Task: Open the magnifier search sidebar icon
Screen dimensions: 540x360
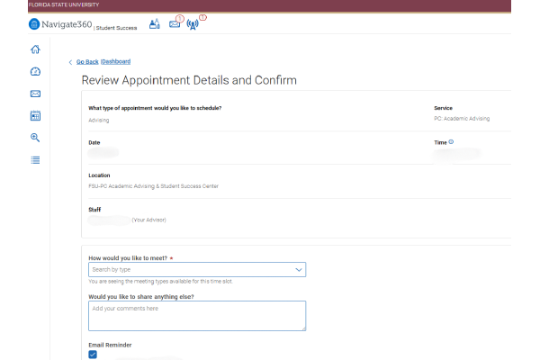Action: [35, 138]
